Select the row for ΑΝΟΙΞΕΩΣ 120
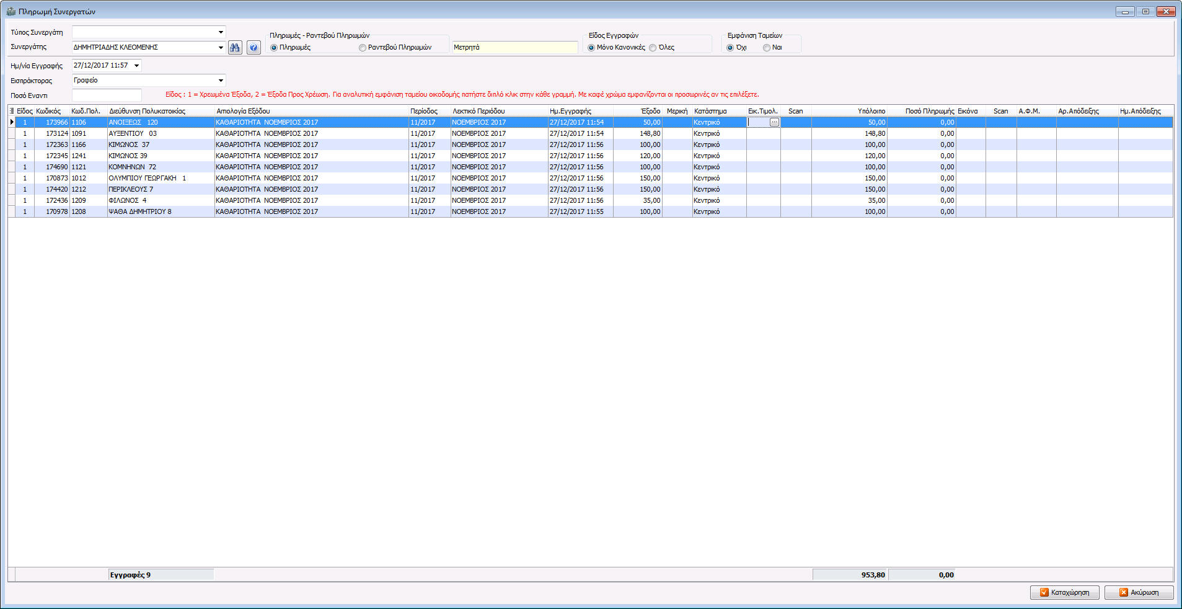 point(590,122)
